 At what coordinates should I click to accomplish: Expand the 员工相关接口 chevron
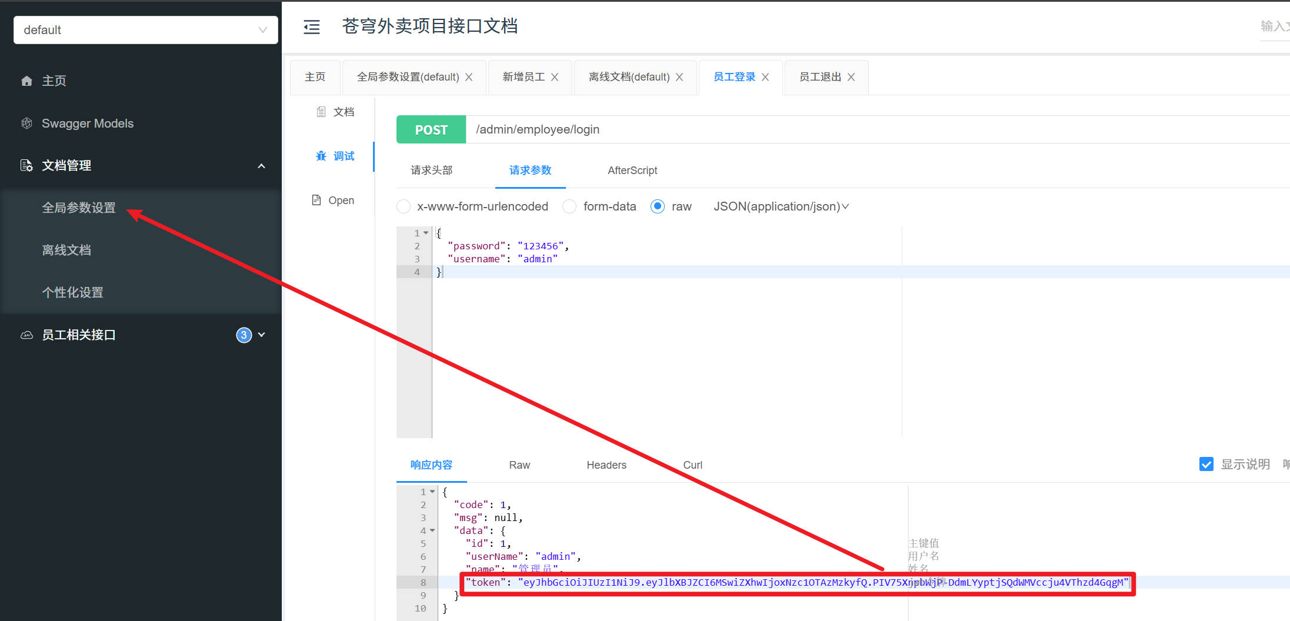[262, 335]
